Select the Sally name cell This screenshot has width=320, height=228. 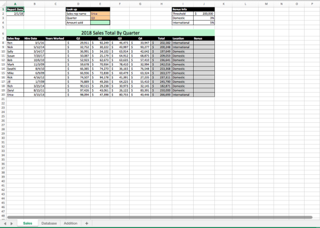click(x=15, y=51)
